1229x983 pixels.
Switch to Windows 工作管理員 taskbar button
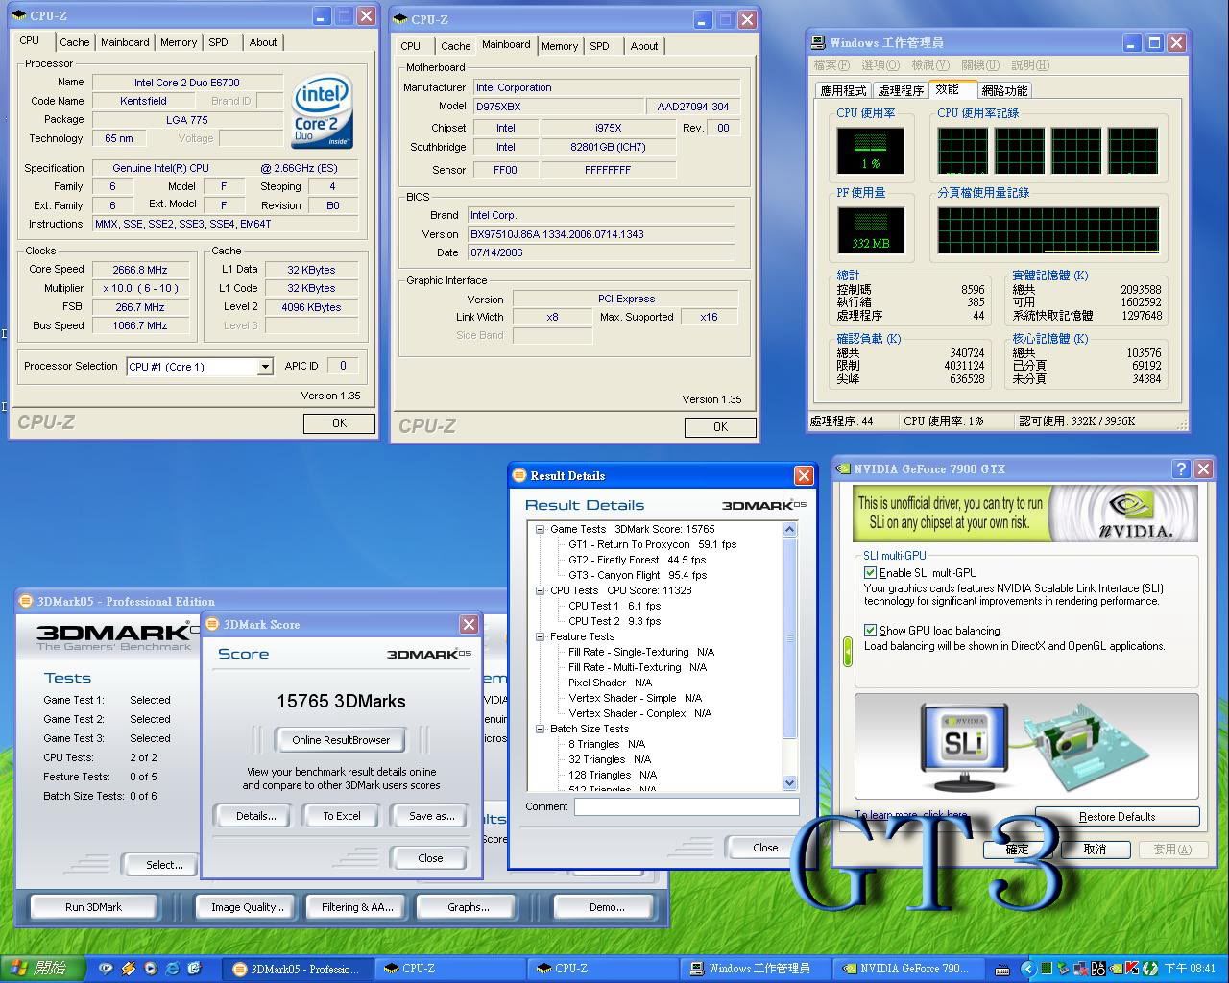[755, 969]
